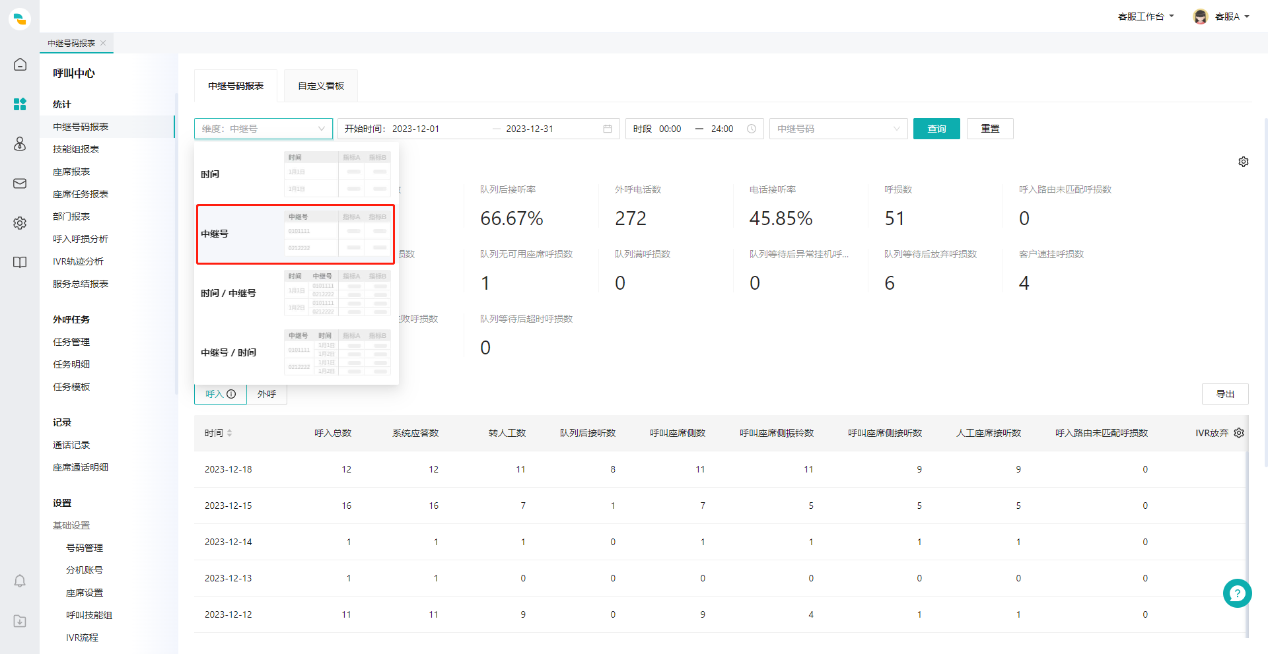
Task: Open the 客服A account dropdown
Action: [1232, 16]
